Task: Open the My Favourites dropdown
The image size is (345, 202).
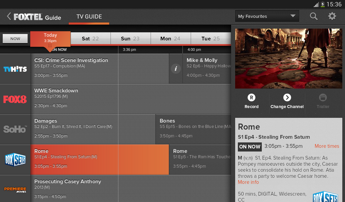Action: pos(267,16)
